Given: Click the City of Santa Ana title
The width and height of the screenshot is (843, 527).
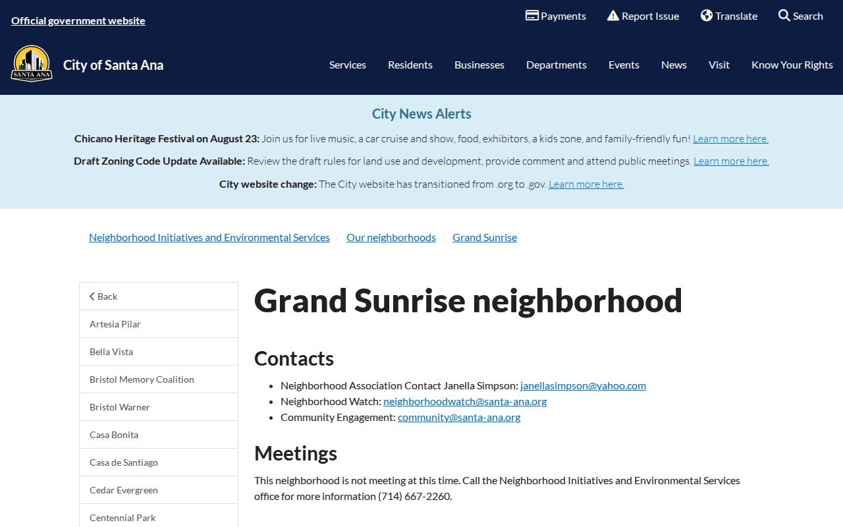Looking at the screenshot, I should [113, 65].
